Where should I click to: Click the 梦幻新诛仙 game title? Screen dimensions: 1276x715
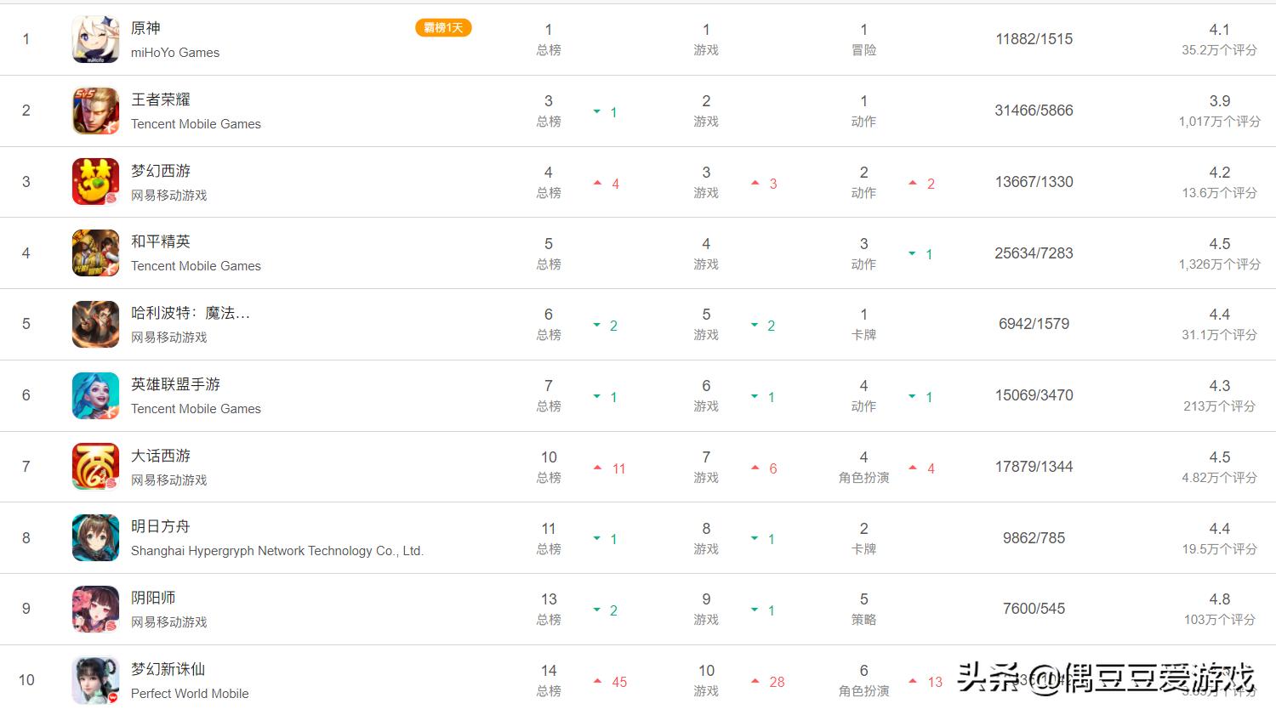[x=168, y=669]
